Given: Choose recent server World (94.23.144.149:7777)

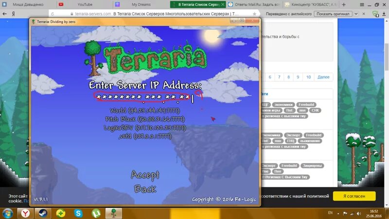Looking at the screenshot, I should [145, 110].
